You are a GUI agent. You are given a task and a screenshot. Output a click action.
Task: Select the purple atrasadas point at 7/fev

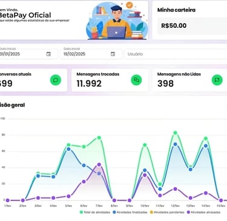[99, 165]
